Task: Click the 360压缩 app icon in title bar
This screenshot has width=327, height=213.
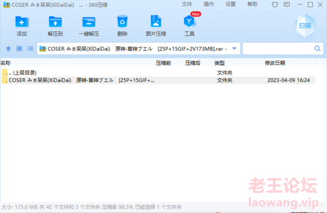Action: click(x=7, y=5)
